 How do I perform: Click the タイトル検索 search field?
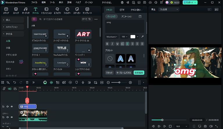(60, 19)
